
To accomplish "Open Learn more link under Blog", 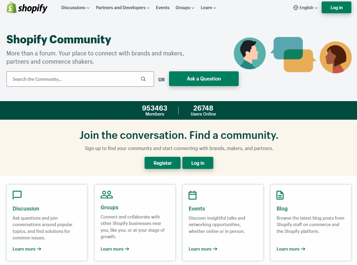I will point(291,249).
